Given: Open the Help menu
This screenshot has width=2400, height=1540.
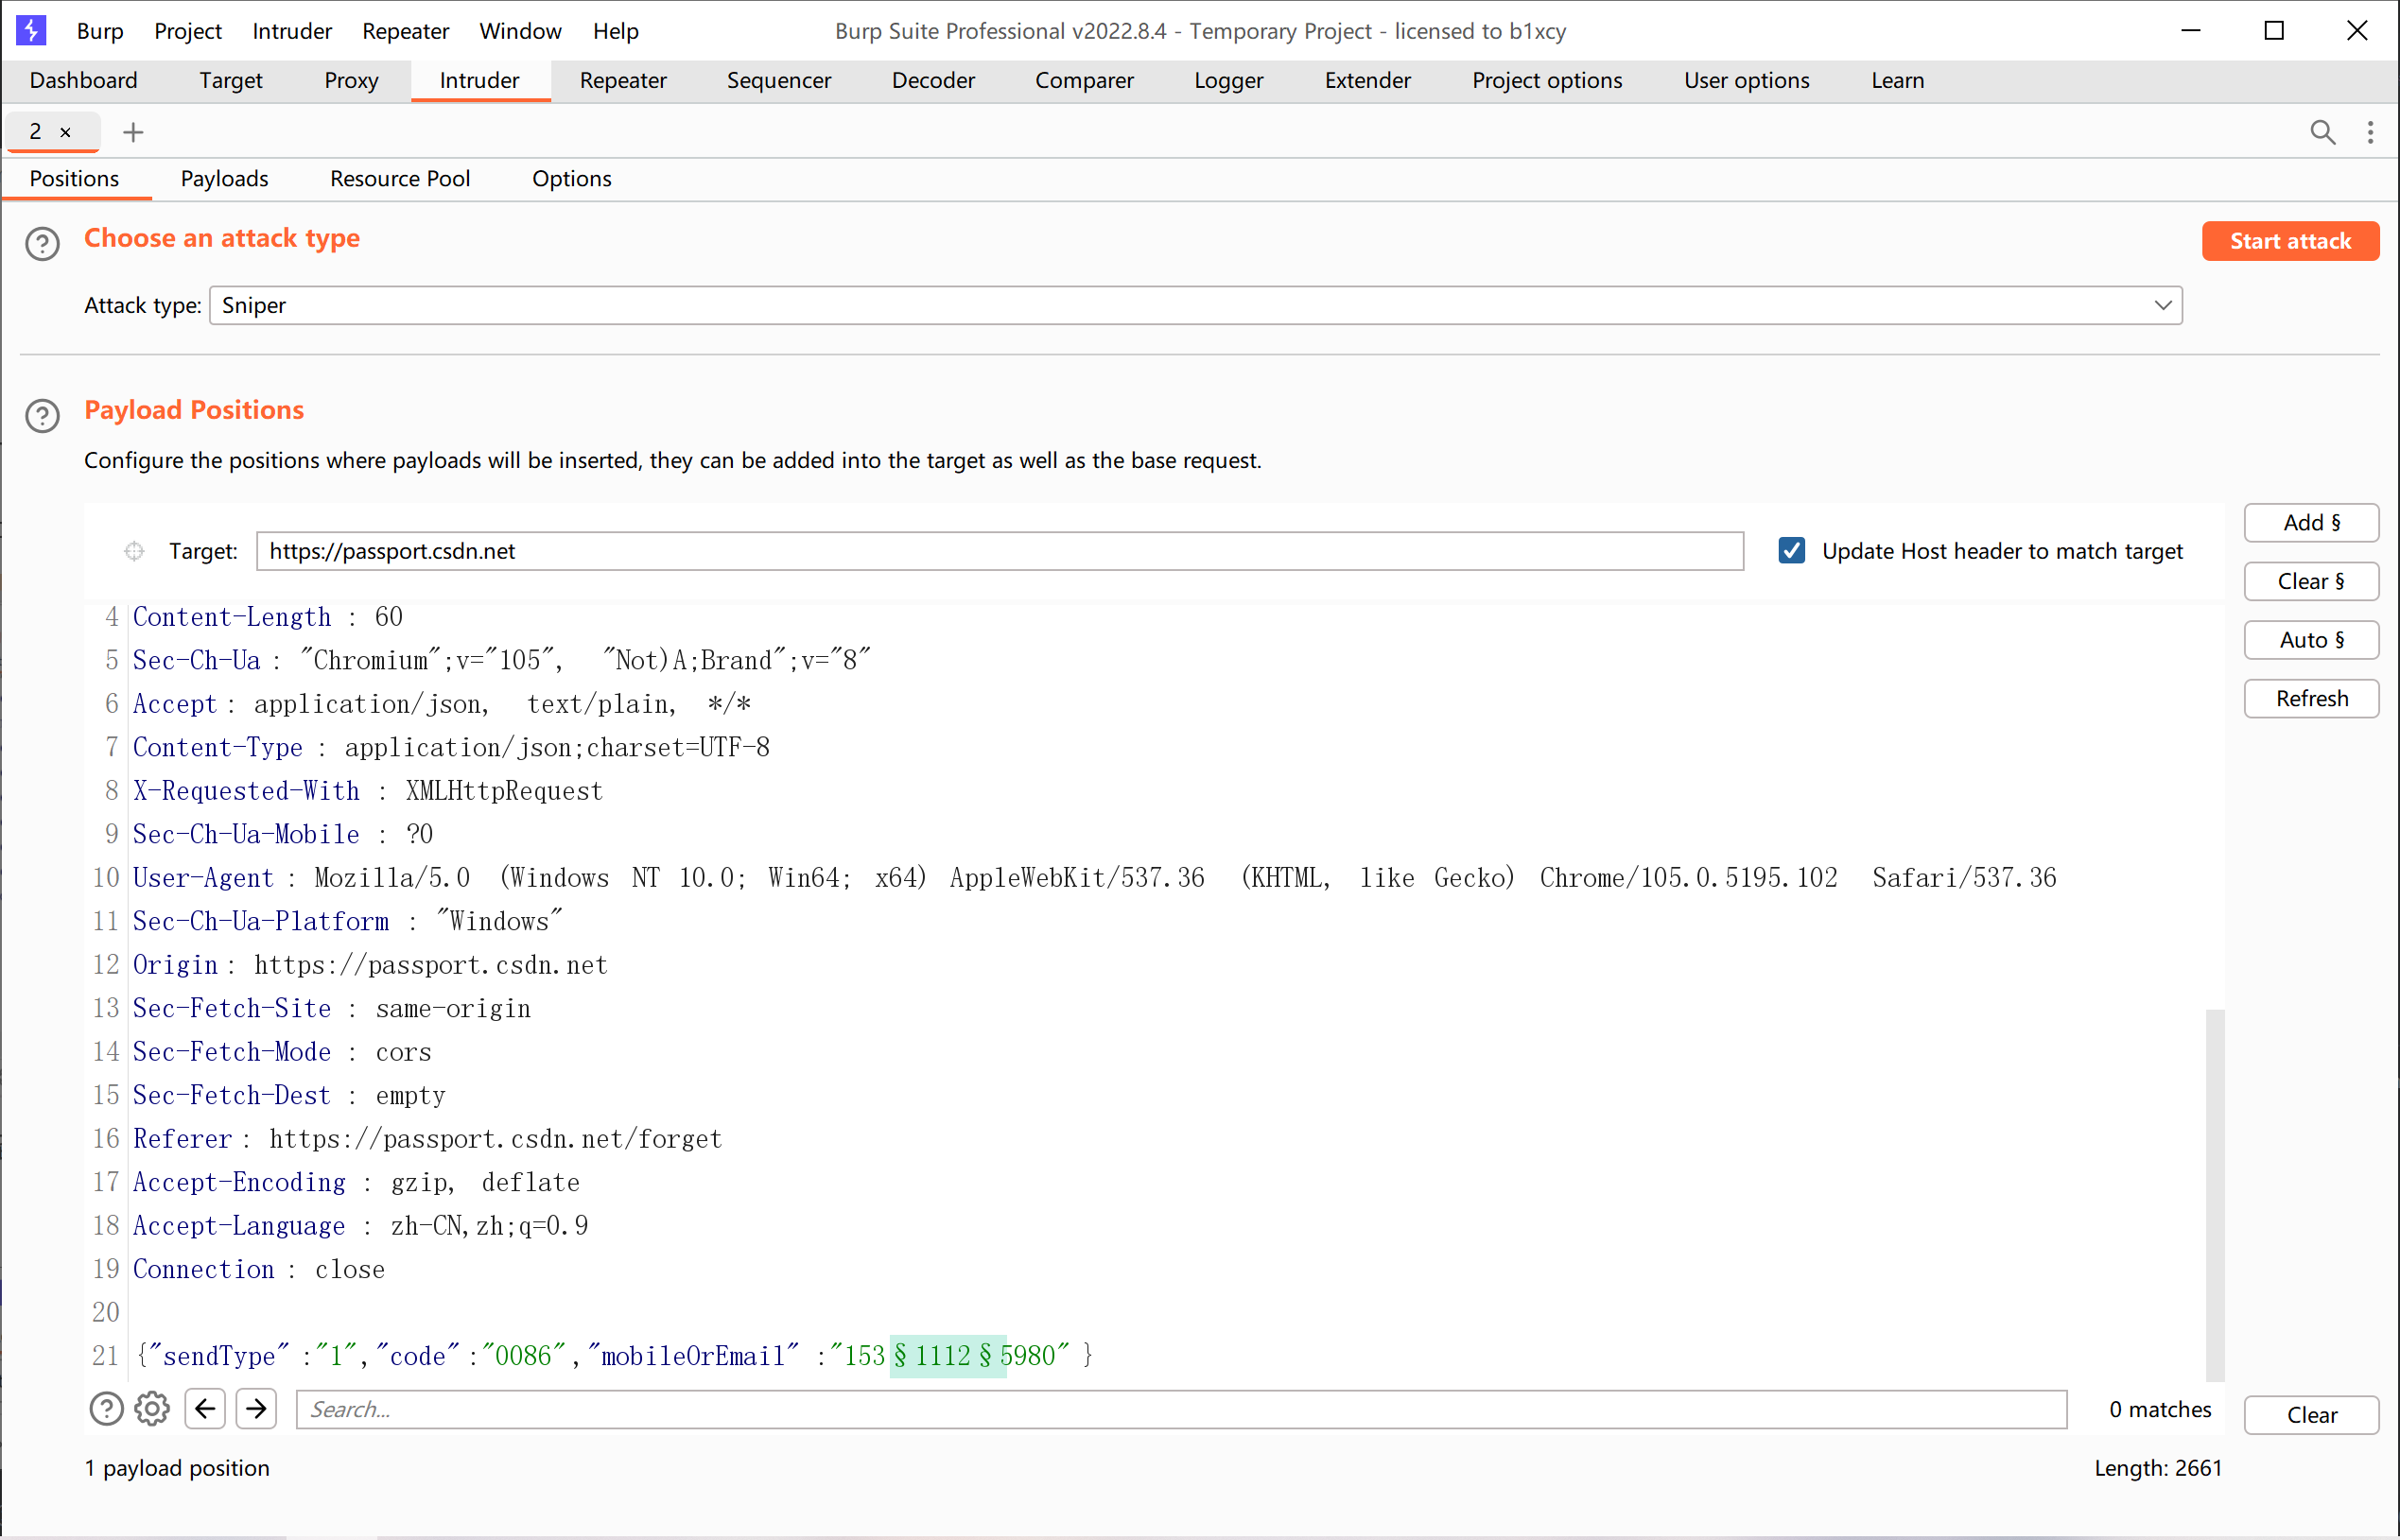Looking at the screenshot, I should point(615,31).
